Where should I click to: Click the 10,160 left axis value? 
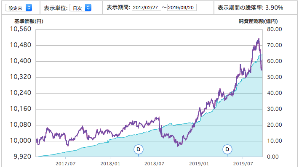(x=20, y=109)
